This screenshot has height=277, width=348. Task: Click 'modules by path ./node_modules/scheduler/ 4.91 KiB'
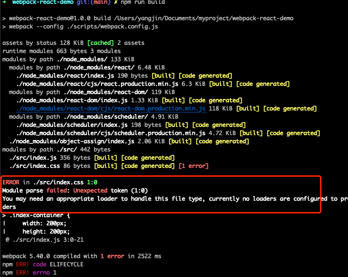93,117
